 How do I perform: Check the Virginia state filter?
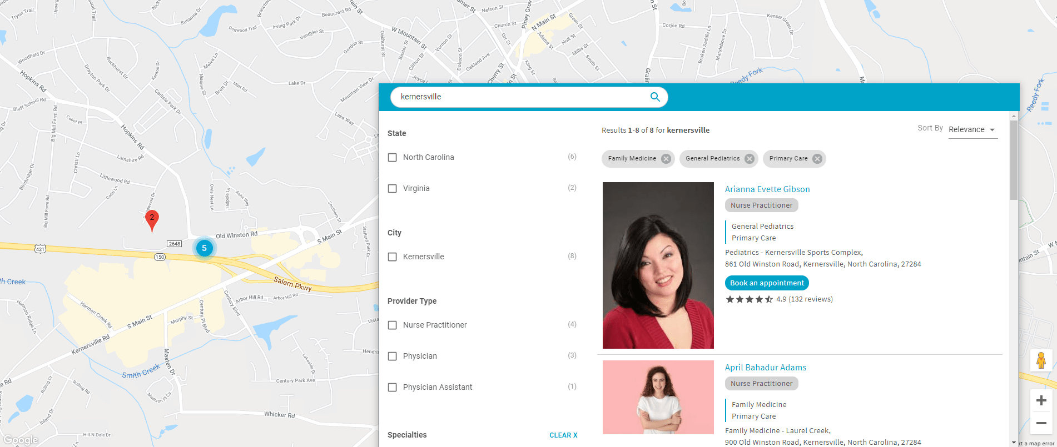(393, 189)
